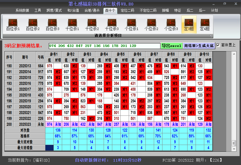Choose the 十位杀1 icon
This screenshot has width=241, height=165.
point(72,24)
